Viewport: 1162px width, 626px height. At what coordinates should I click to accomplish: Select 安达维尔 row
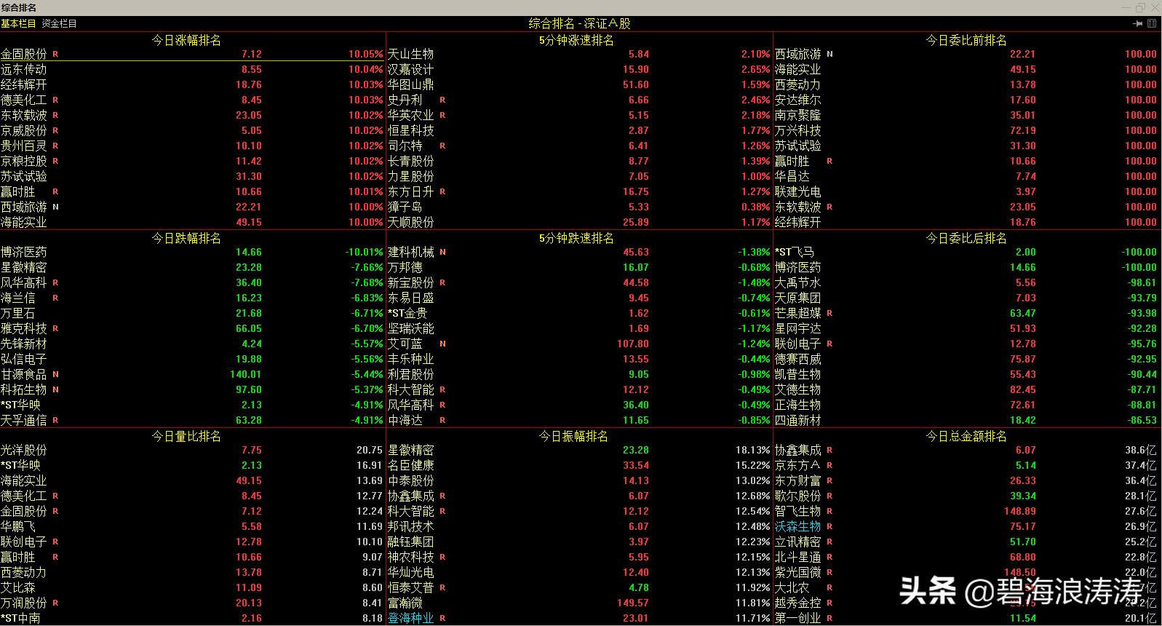point(966,100)
